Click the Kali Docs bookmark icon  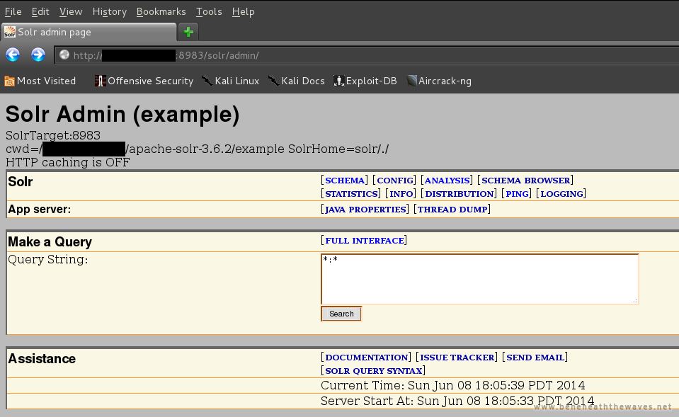pyautogui.click(x=274, y=81)
